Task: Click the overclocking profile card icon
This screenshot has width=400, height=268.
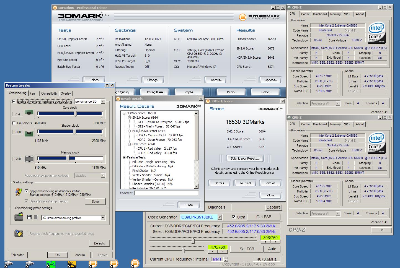Action: [19, 217]
